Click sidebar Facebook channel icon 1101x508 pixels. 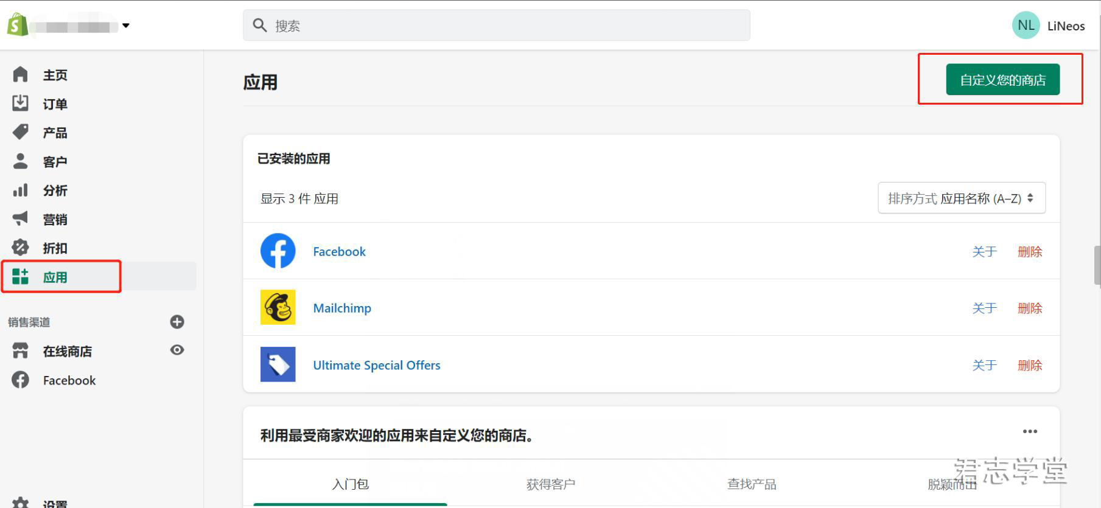[x=20, y=380]
